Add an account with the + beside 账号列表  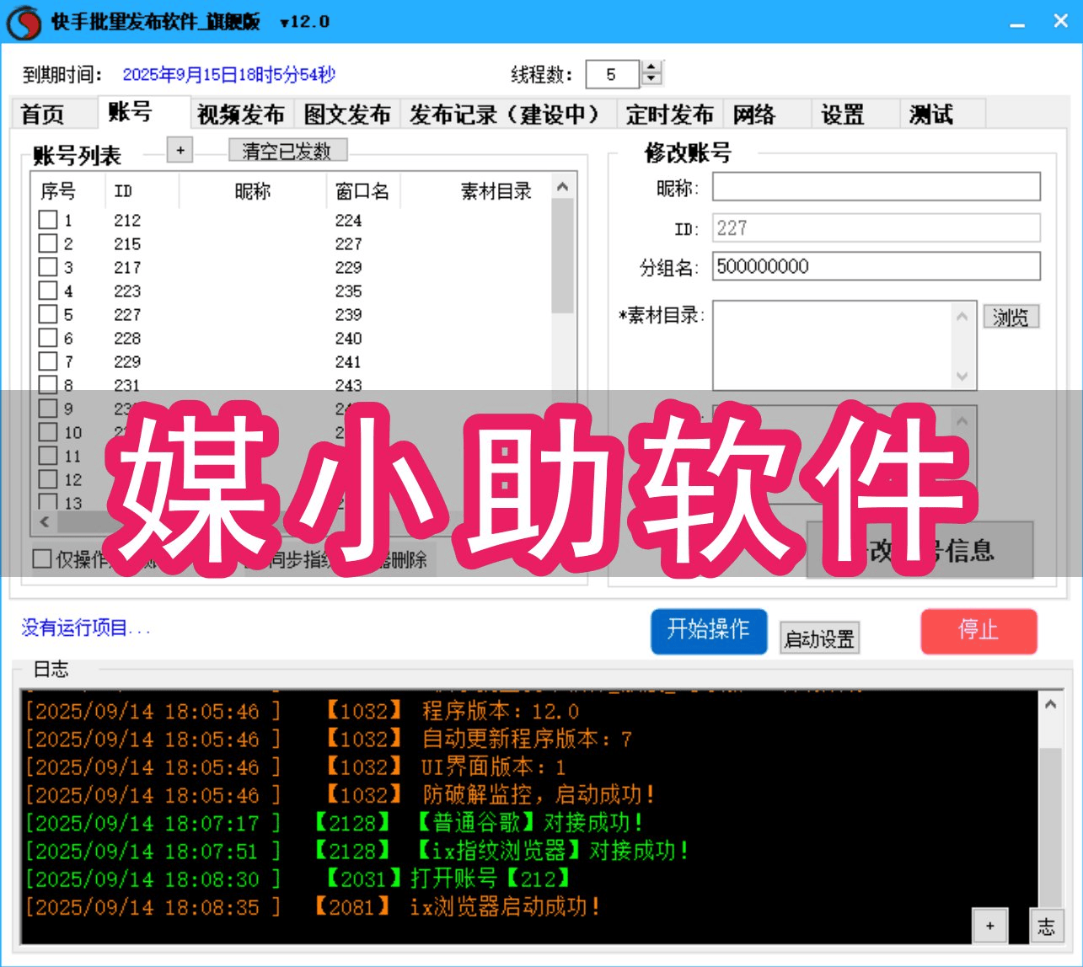click(x=180, y=151)
